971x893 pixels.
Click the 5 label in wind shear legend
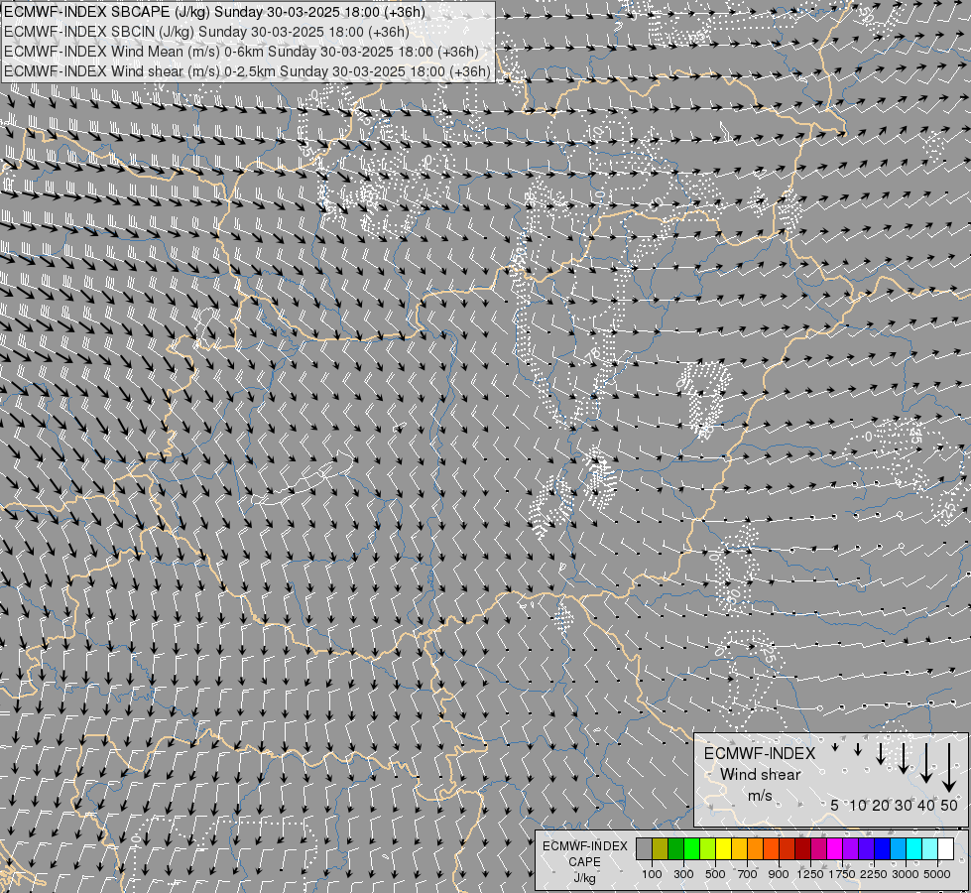835,805
